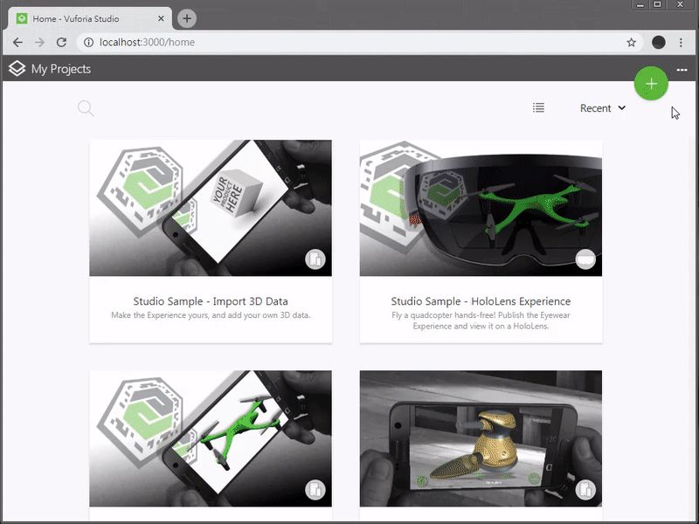
Task: Open the golden sander project thumbnail
Action: (481, 438)
